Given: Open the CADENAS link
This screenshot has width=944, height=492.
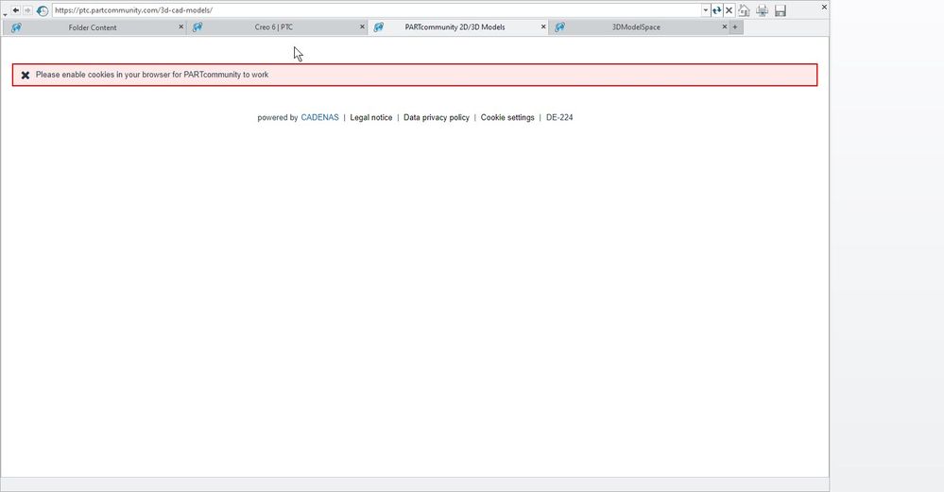Looking at the screenshot, I should (x=319, y=117).
